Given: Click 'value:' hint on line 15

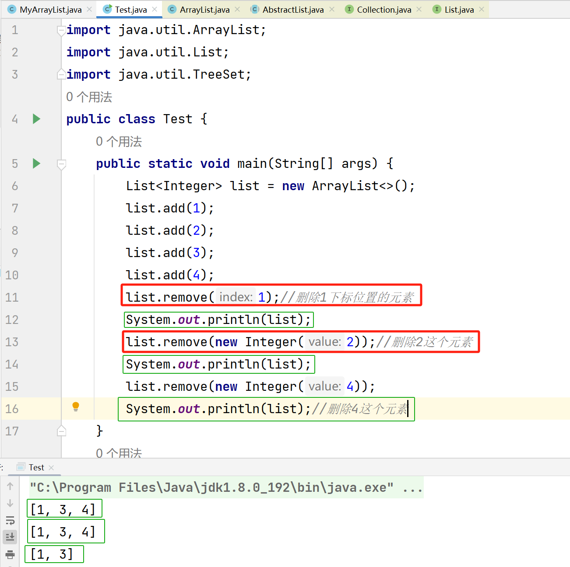Looking at the screenshot, I should [x=324, y=386].
